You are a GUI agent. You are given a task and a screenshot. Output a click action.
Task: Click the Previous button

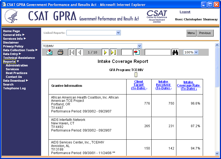coord(205,33)
